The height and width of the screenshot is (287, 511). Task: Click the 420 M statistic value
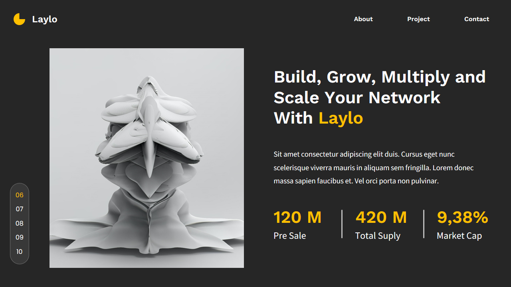point(381,217)
